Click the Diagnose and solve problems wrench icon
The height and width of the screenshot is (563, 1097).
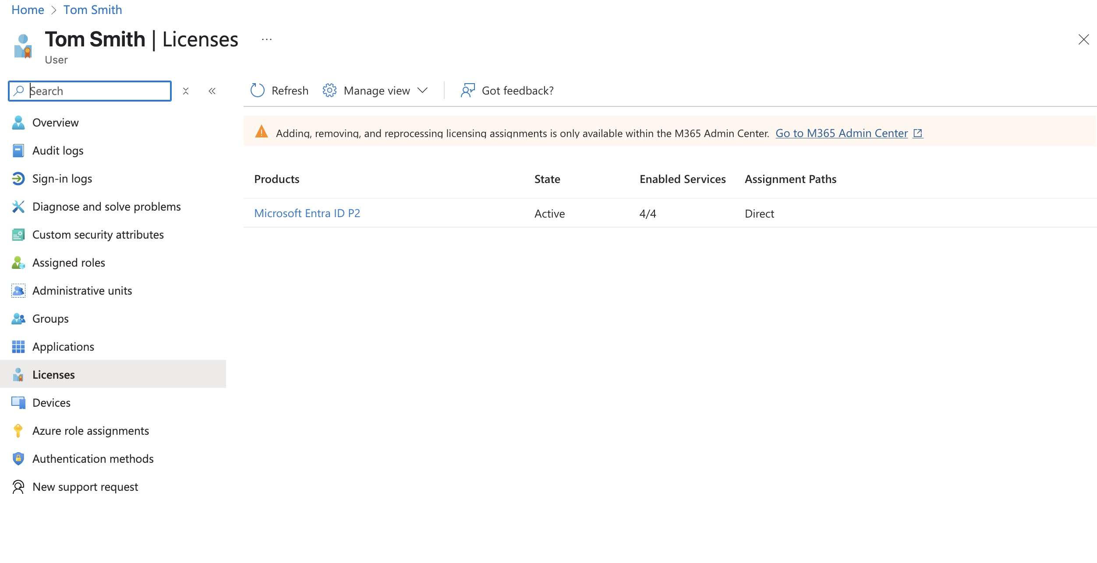tap(18, 207)
